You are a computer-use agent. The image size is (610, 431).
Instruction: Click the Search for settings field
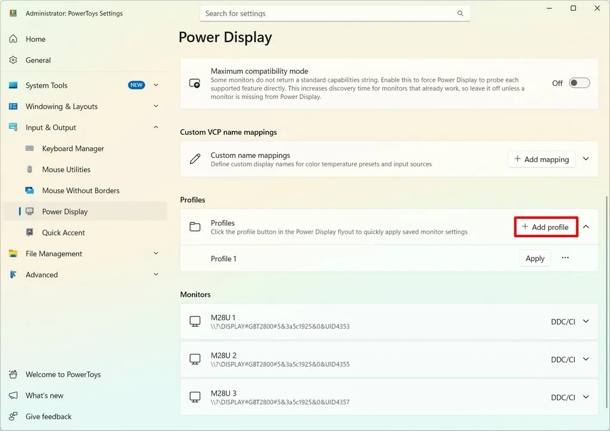point(335,13)
